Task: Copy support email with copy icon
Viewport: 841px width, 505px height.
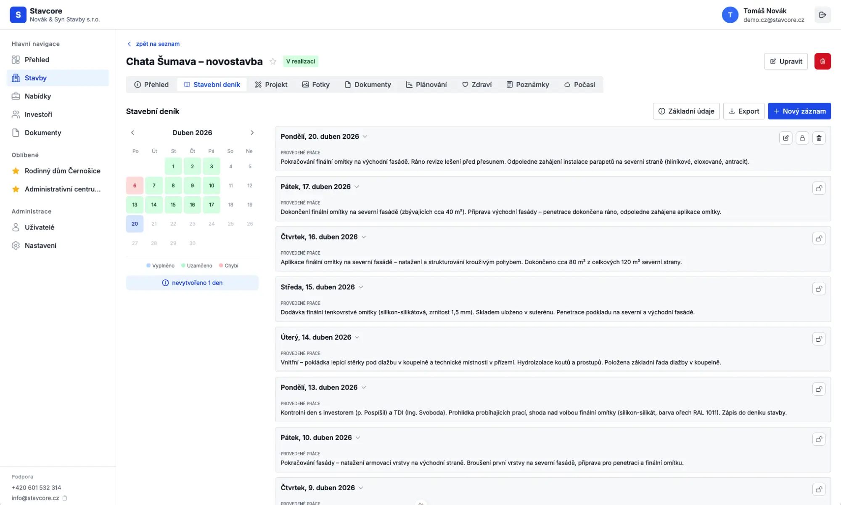Action: [65, 498]
